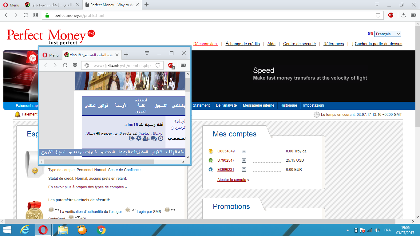420x236 pixels.
Task: Click the Perfect Money logo
Action: pos(51,36)
